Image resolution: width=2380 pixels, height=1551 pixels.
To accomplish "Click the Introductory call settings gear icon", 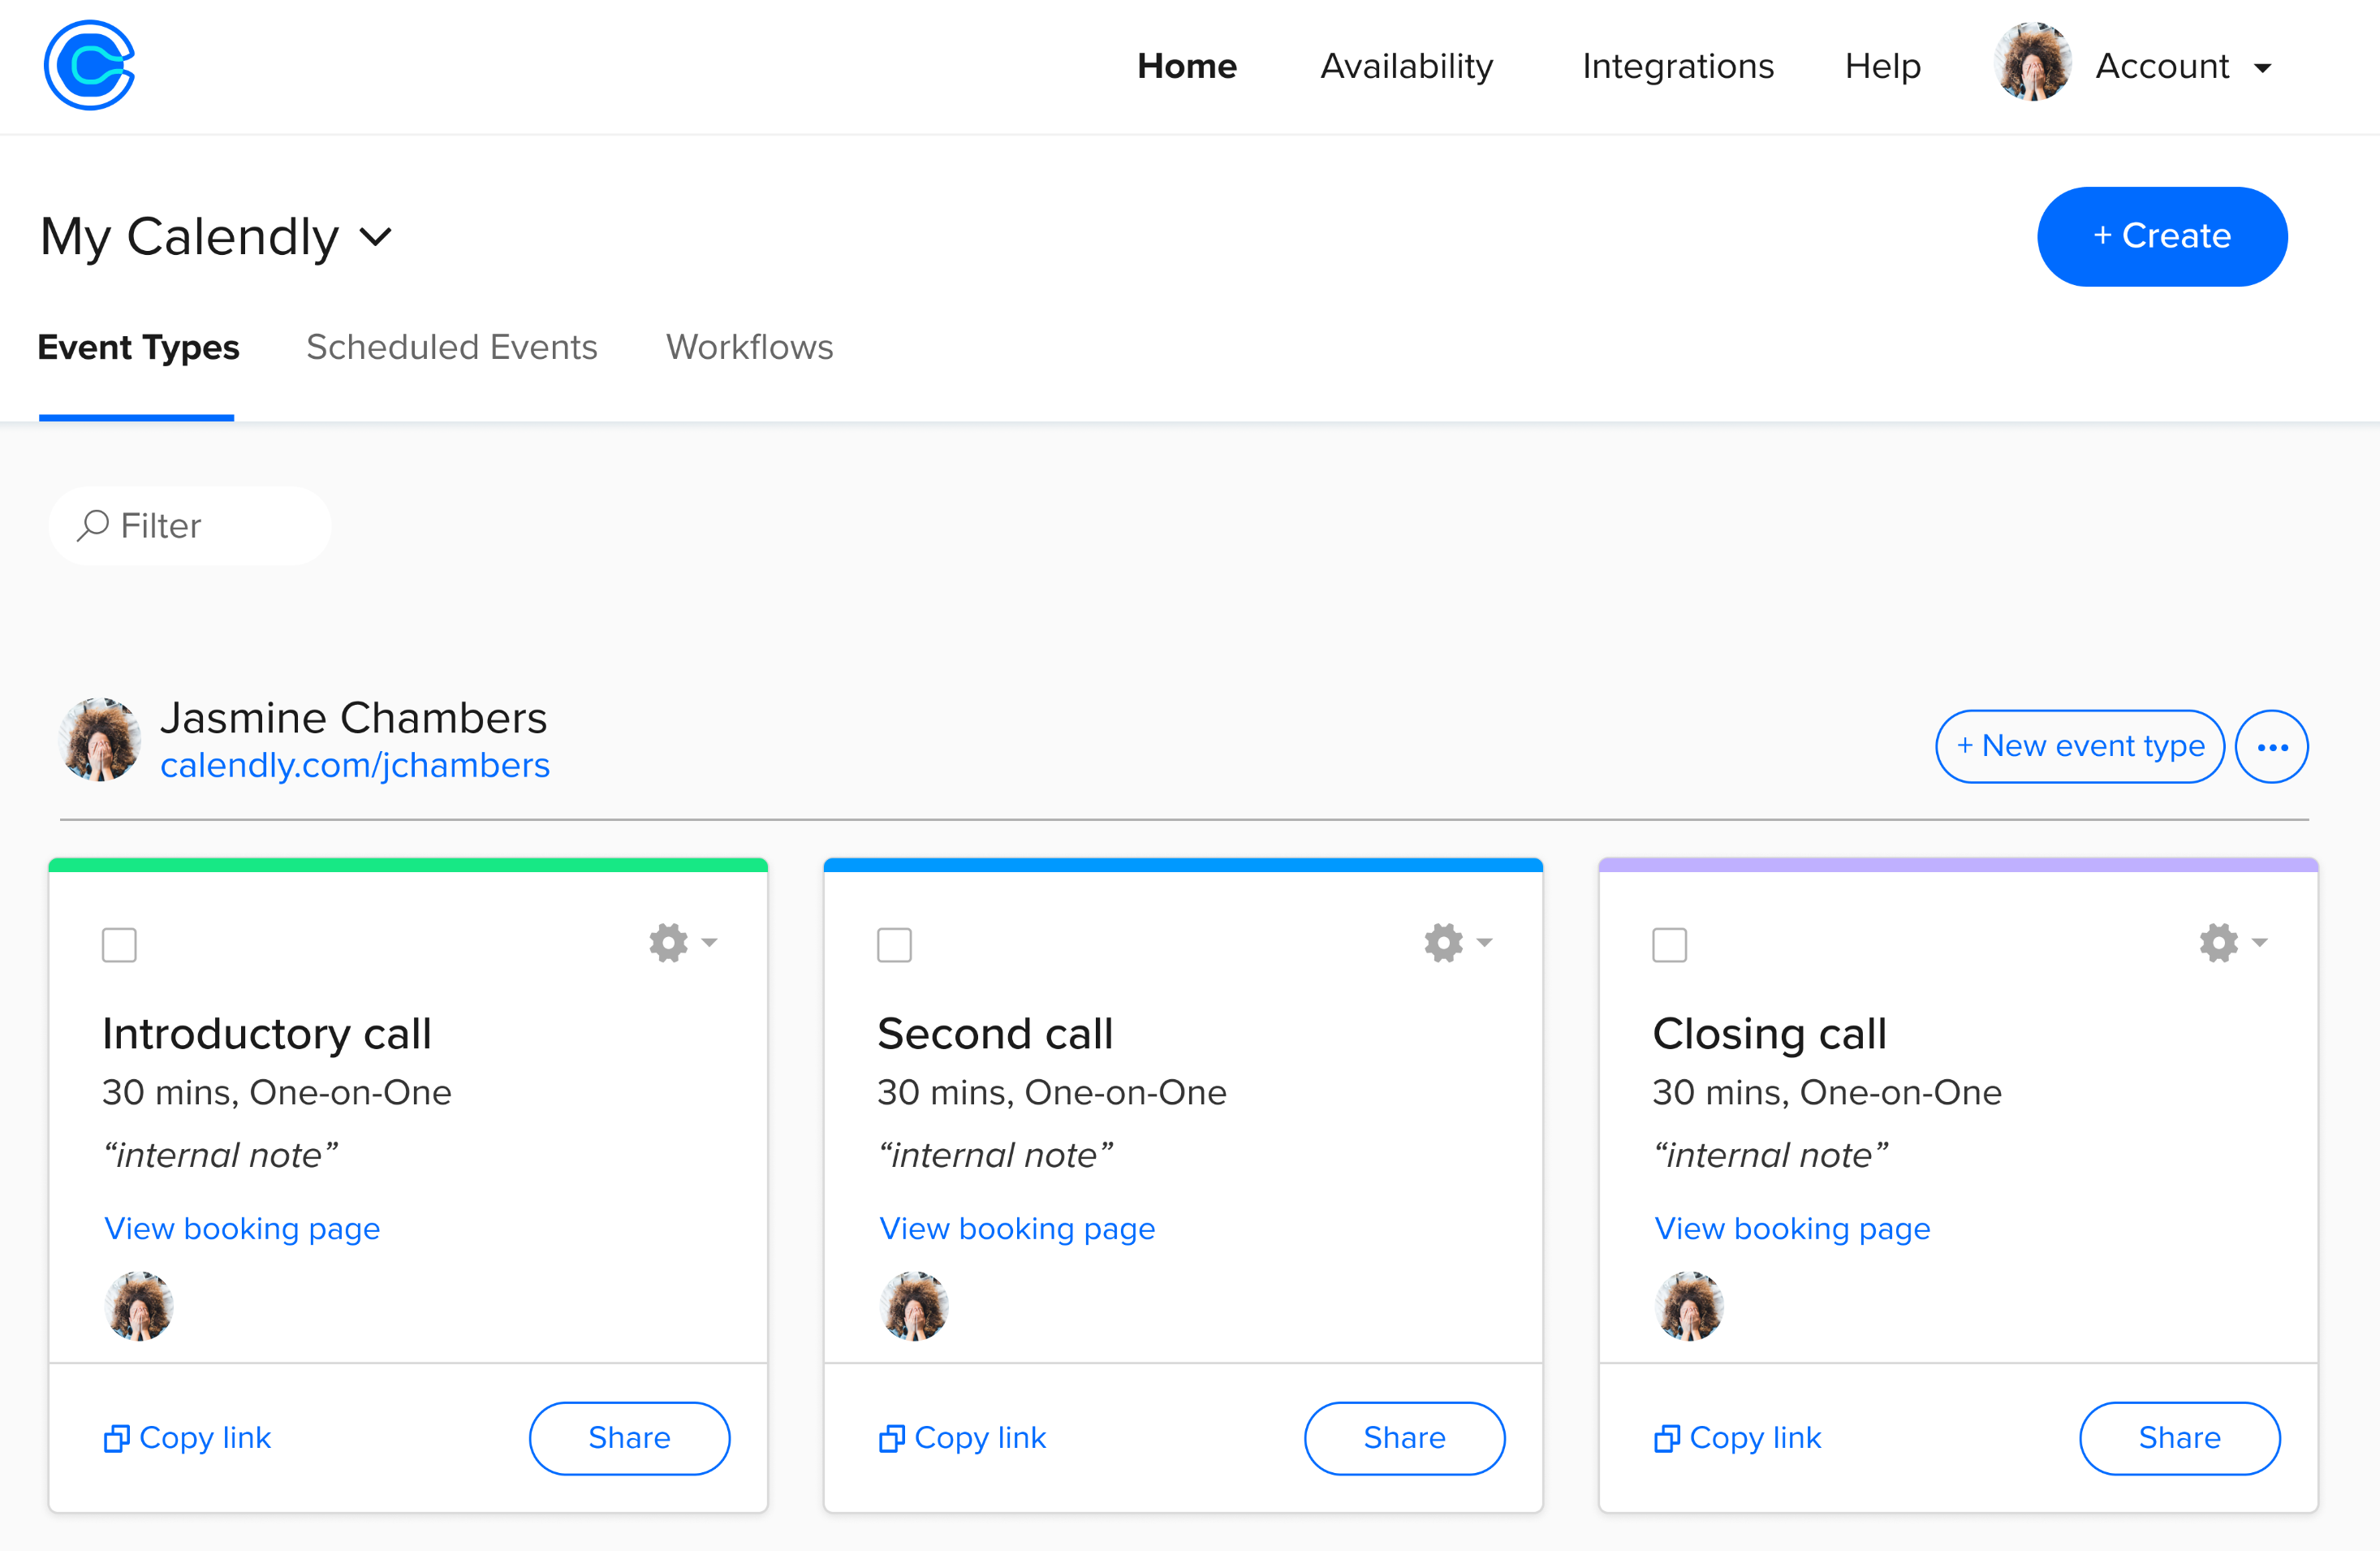I will click(x=675, y=942).
